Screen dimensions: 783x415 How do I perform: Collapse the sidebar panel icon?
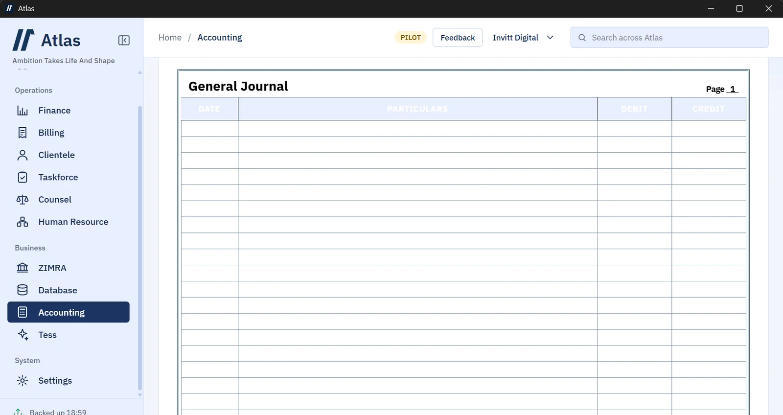(124, 40)
